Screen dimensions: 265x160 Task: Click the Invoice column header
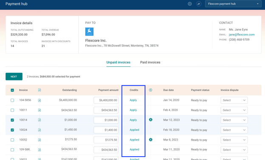click(23, 90)
